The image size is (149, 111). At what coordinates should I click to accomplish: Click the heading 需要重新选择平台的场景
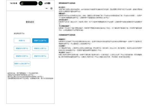tap(67, 3)
